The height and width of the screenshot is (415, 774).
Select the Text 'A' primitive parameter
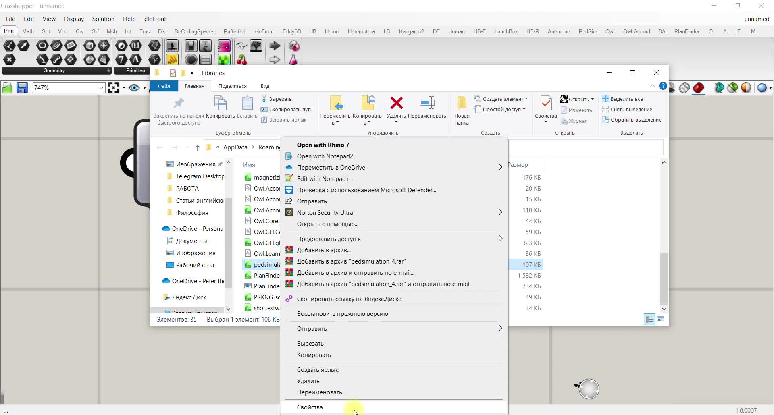pos(136,60)
